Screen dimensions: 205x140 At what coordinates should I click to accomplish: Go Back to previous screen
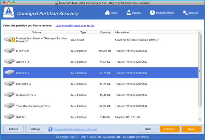coord(148,129)
